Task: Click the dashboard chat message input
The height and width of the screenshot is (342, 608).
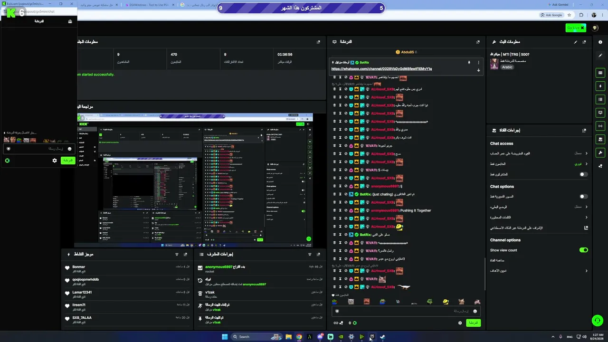Action: pyautogui.click(x=406, y=311)
